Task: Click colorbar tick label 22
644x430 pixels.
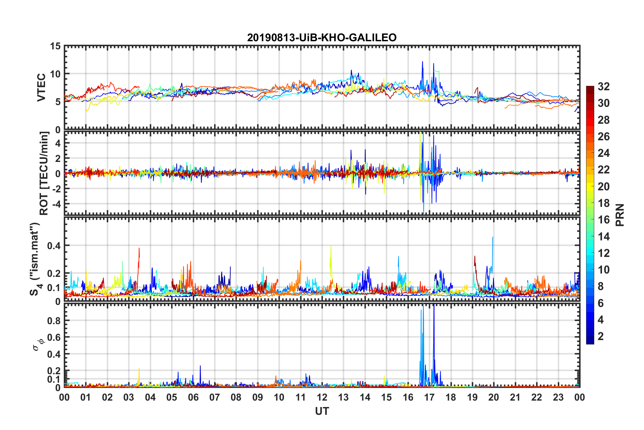Action: click(x=604, y=170)
